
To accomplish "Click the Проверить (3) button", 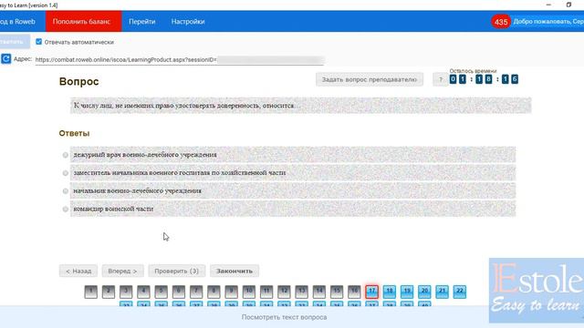I will tap(176, 271).
